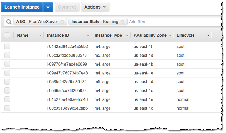Remove the ASG ProdWebServer filter
This screenshot has width=226, height=133.
click(x=62, y=22)
